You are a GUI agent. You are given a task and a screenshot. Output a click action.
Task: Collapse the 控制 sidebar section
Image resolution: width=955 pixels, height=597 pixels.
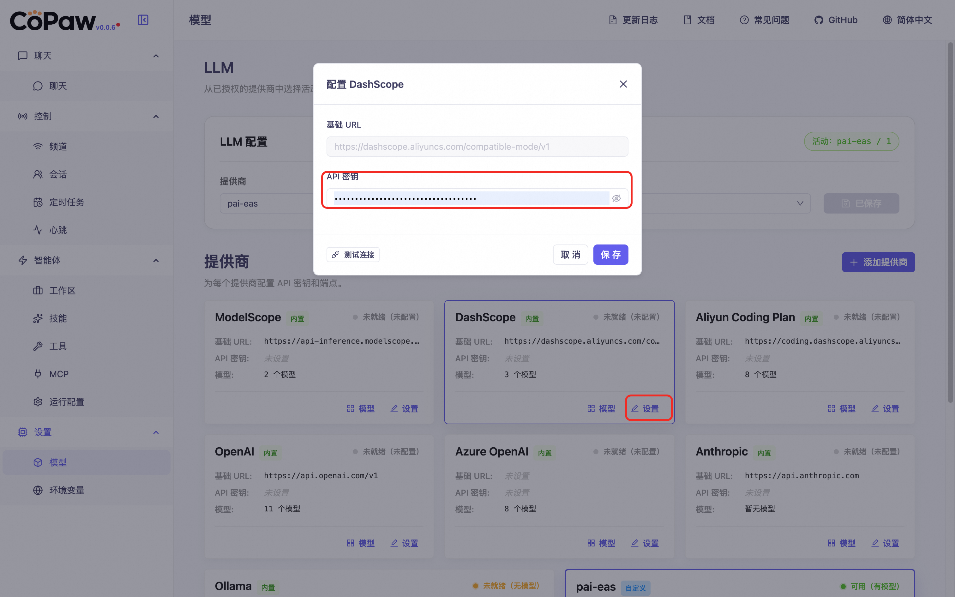[x=156, y=117]
